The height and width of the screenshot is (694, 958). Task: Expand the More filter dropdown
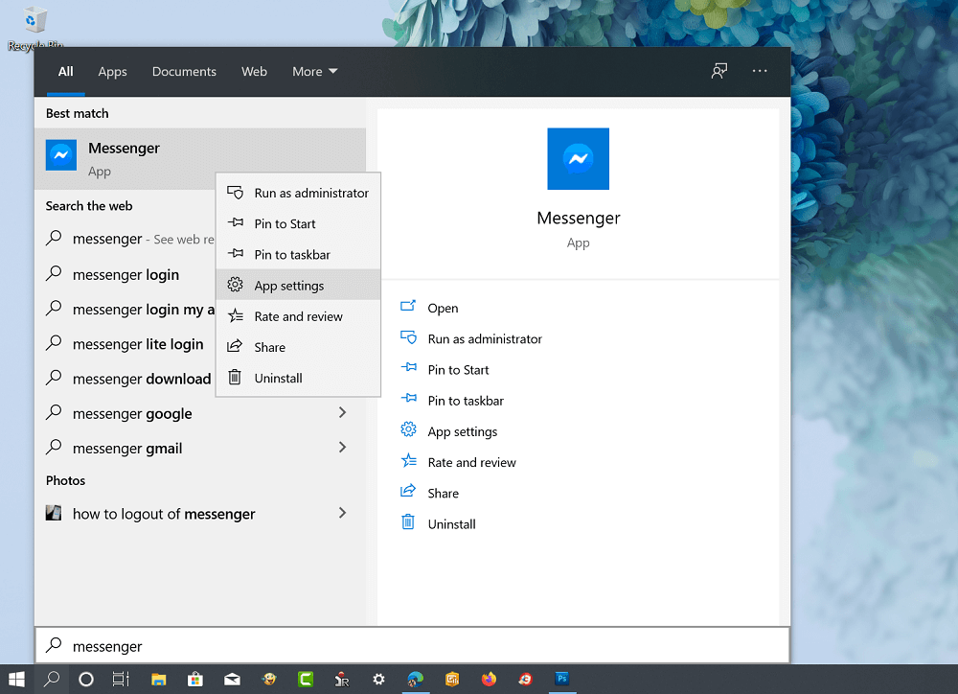point(314,72)
